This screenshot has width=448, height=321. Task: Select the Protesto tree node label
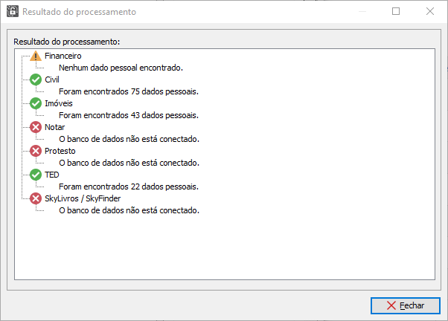(60, 151)
